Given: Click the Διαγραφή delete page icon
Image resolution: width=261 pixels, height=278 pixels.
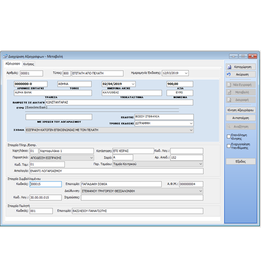Looking at the screenshot, I should click(x=229, y=100).
